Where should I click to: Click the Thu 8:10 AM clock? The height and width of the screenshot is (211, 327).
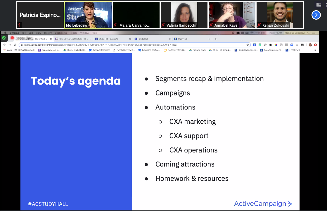tap(275, 33)
